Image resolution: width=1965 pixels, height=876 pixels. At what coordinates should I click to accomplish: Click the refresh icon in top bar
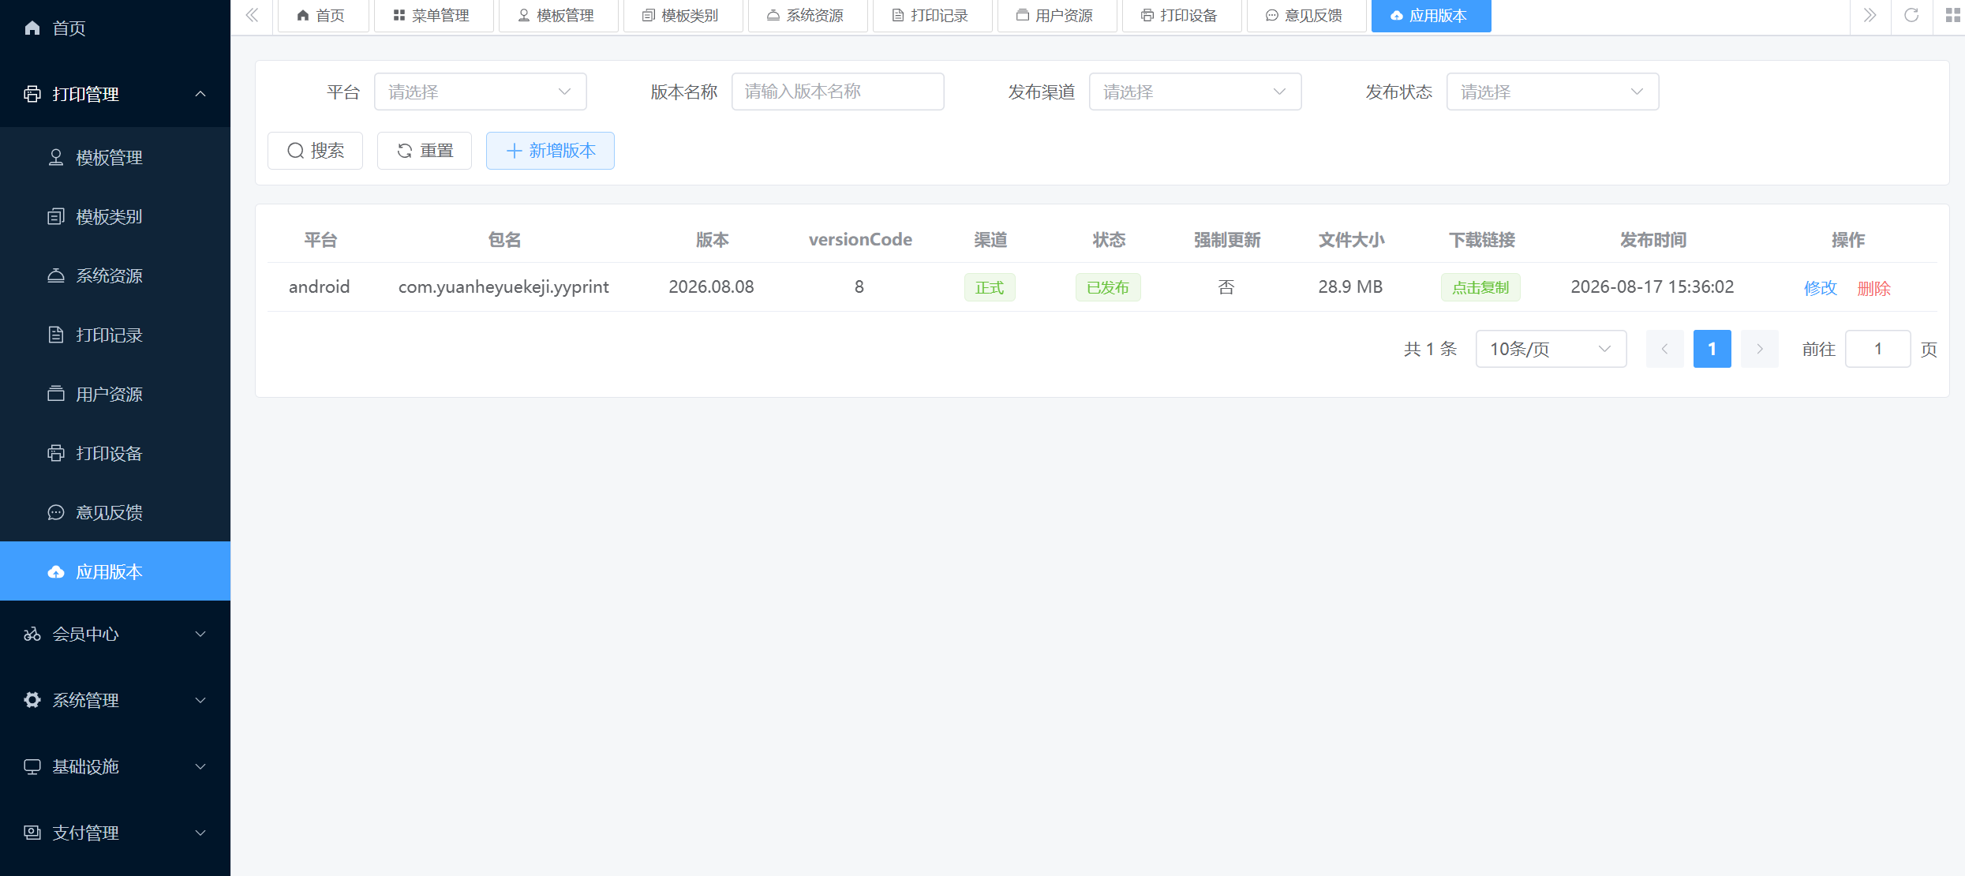click(x=1911, y=15)
